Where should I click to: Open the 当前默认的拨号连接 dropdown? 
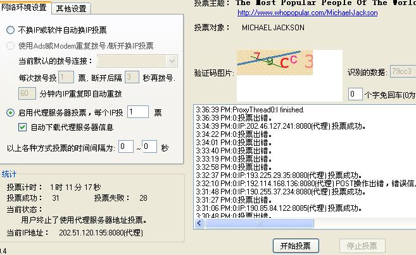[x=137, y=61]
